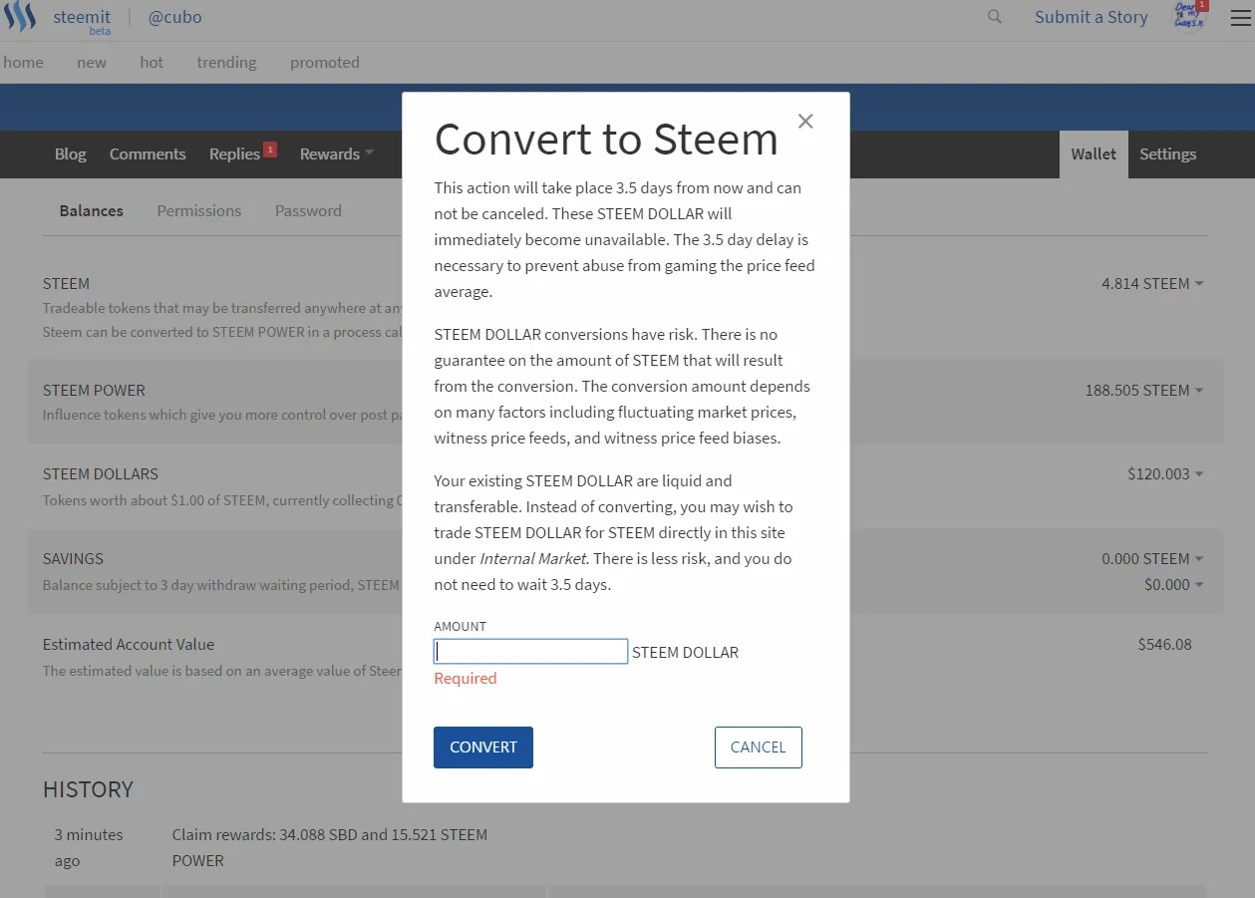Close the Convert to Steem dialog
This screenshot has height=898, width=1255.
coord(805,121)
